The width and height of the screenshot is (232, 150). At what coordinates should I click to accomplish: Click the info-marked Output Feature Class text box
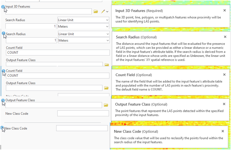coord(54,105)
